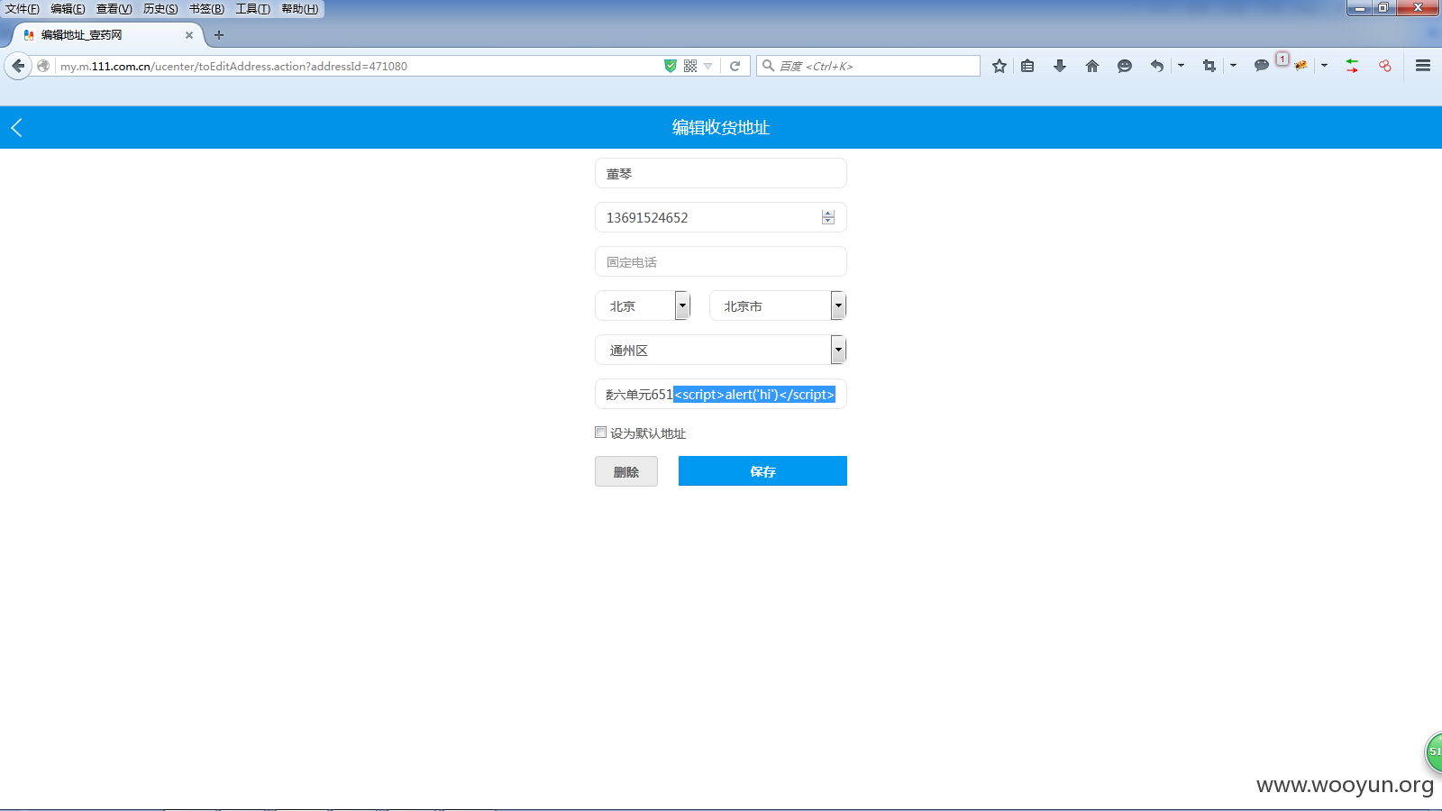Click the name field containing 董琴
Image resolution: width=1442 pixels, height=811 pixels.
point(721,173)
